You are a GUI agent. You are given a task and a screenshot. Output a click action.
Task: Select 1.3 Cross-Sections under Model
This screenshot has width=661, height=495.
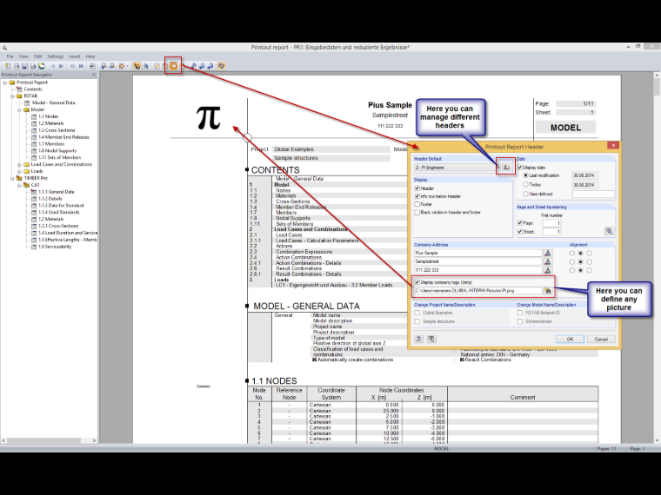(x=57, y=130)
